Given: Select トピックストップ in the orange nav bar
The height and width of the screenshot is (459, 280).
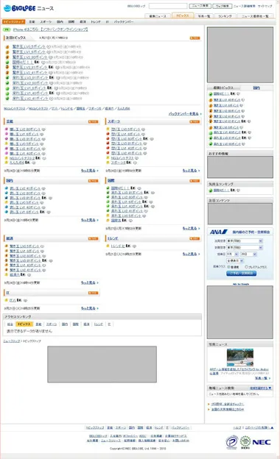Looking at the screenshot, I should pos(14,22).
